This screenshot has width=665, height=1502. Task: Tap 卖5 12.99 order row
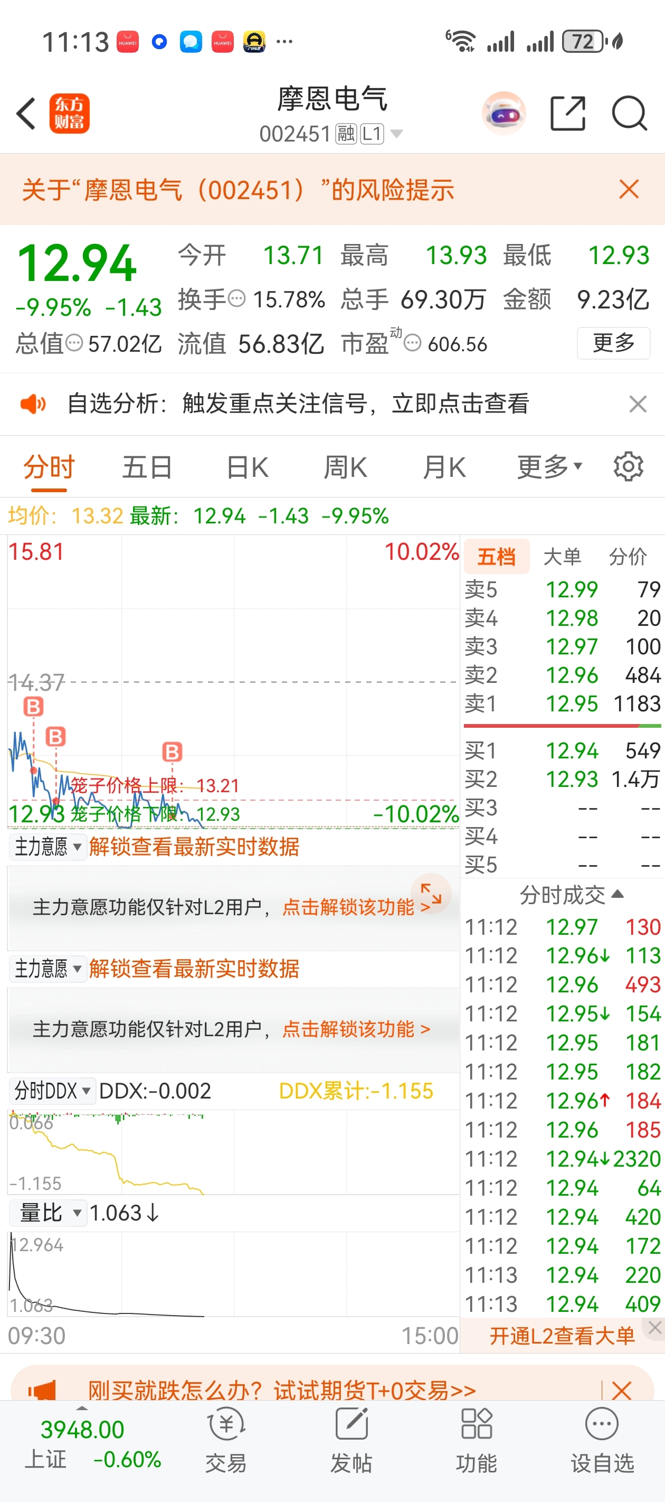[563, 589]
